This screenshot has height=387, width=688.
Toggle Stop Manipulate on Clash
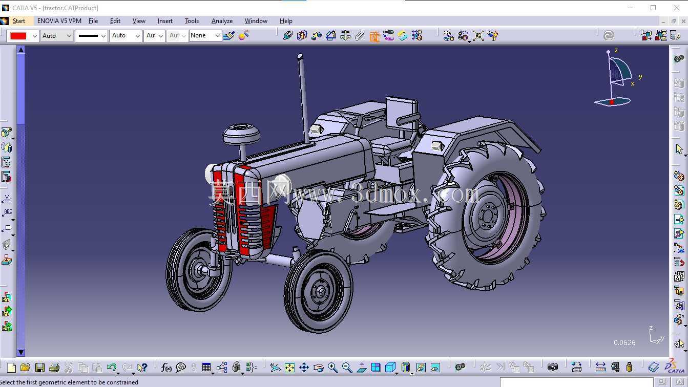click(493, 35)
